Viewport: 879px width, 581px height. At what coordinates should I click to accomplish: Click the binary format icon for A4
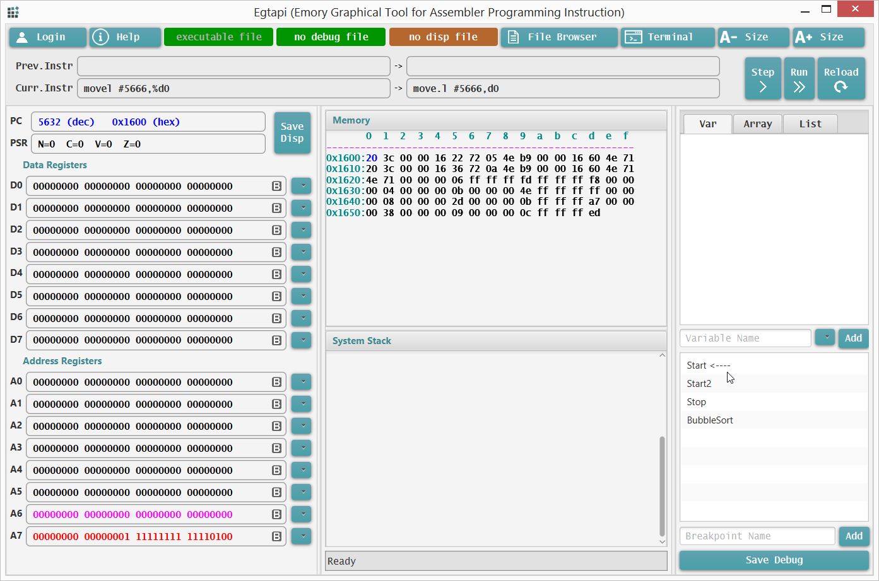coord(276,470)
